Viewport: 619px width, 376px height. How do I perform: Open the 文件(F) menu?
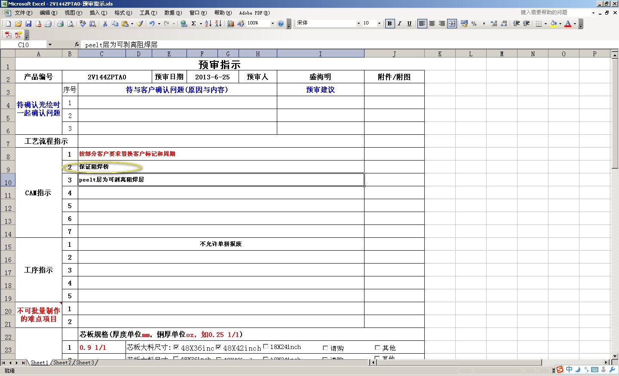(x=24, y=13)
